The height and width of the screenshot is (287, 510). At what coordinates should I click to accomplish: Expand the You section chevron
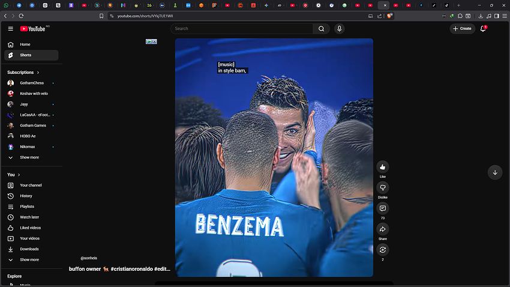[x=19, y=175]
